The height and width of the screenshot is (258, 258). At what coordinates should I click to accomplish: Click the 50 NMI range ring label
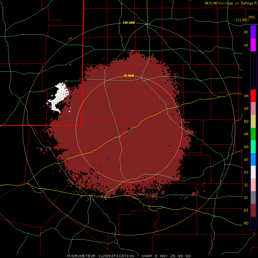pyautogui.click(x=129, y=76)
